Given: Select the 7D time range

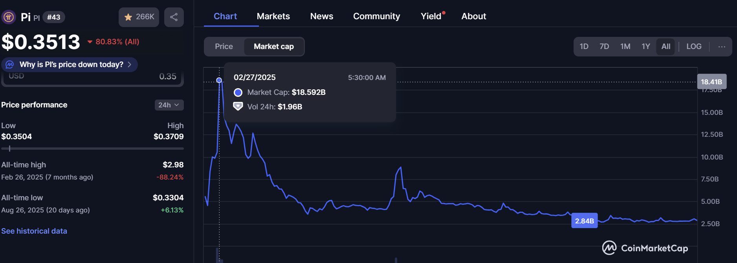Looking at the screenshot, I should click(x=604, y=47).
